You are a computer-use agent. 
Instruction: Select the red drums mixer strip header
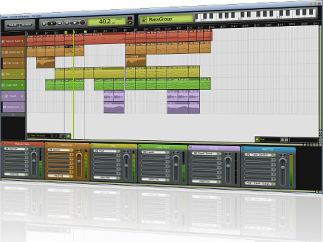click(x=22, y=144)
